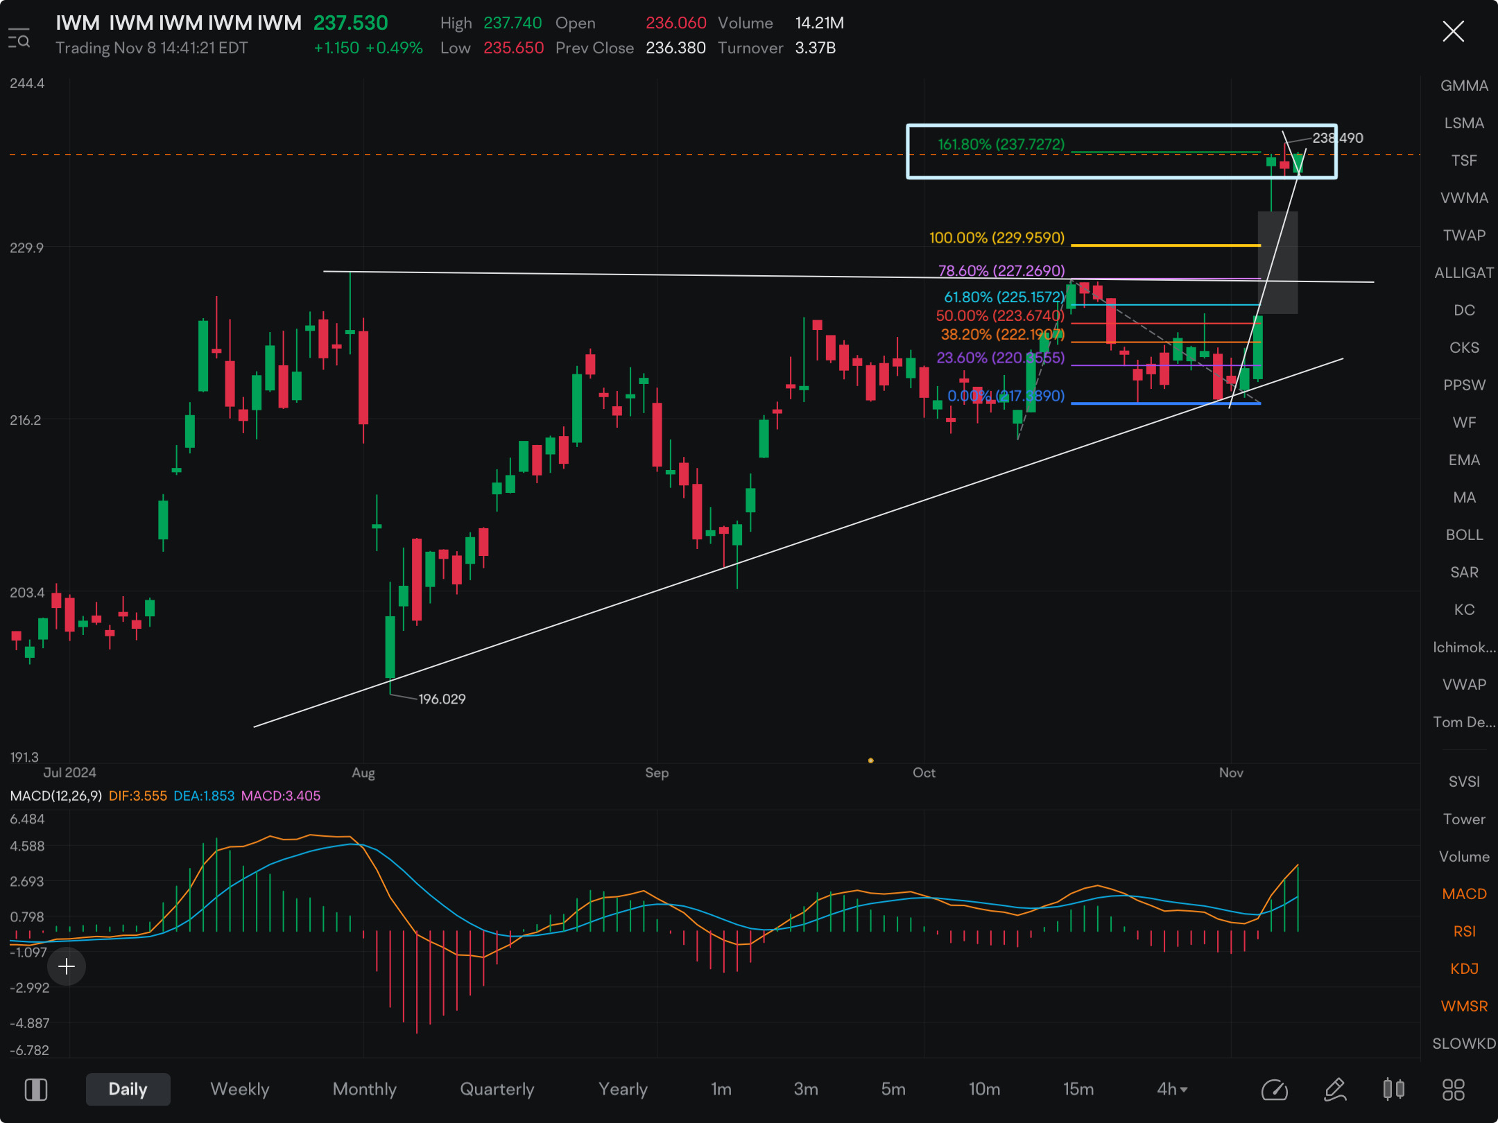This screenshot has width=1498, height=1123.
Task: Click the 100.00% (229.9590) Fibonacci label
Action: pyautogui.click(x=997, y=238)
